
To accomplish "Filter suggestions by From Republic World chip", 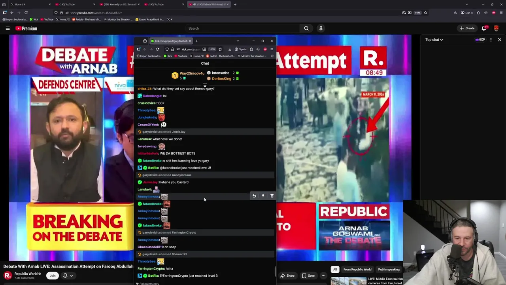I will coord(357,270).
